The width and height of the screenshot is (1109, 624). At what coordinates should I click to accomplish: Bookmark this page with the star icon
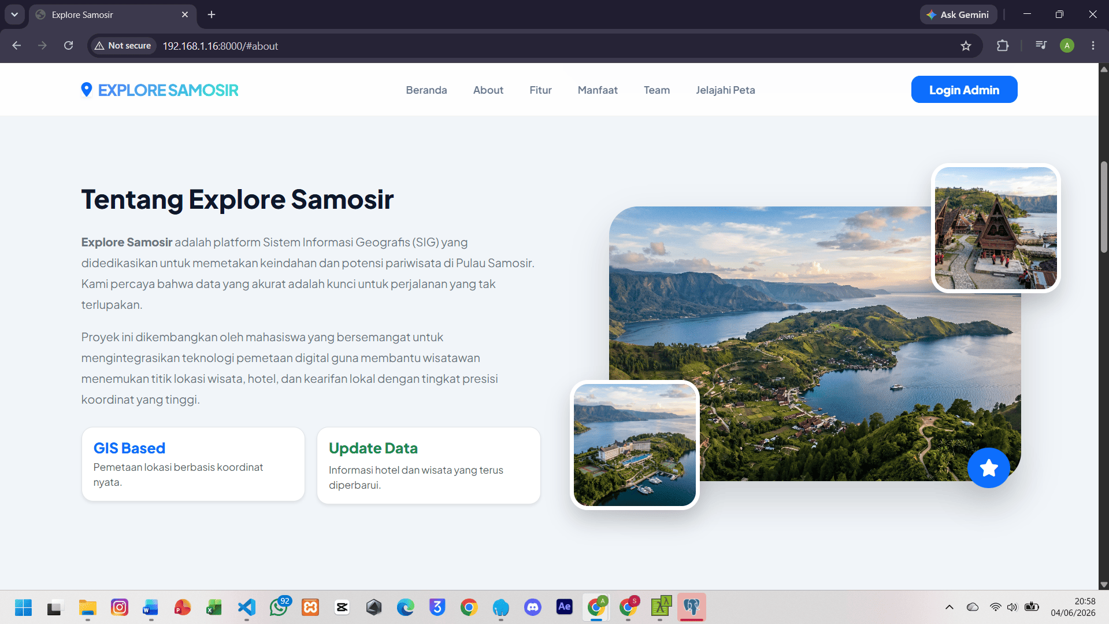click(x=966, y=46)
